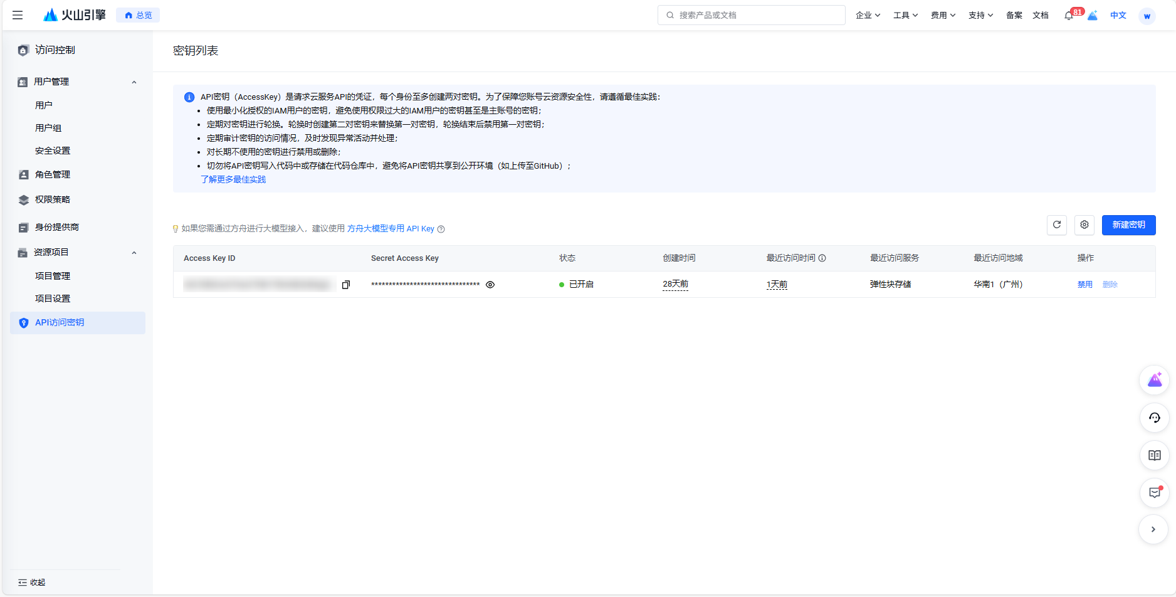Refresh the key list

pyautogui.click(x=1056, y=225)
